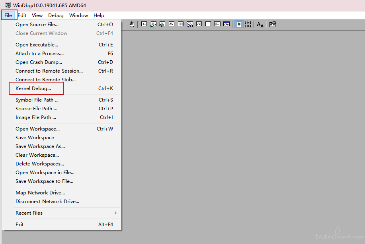Open the Command Browser toolbar icon

point(226,24)
